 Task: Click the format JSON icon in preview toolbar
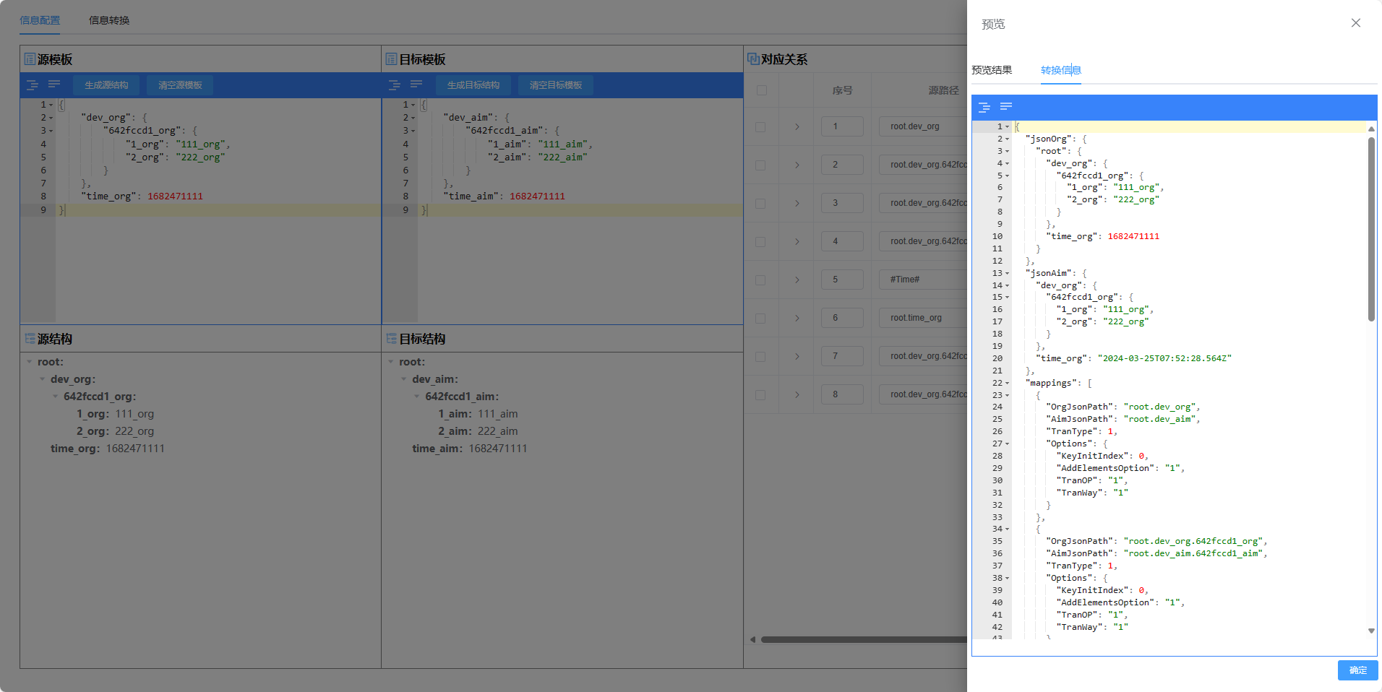tap(984, 107)
